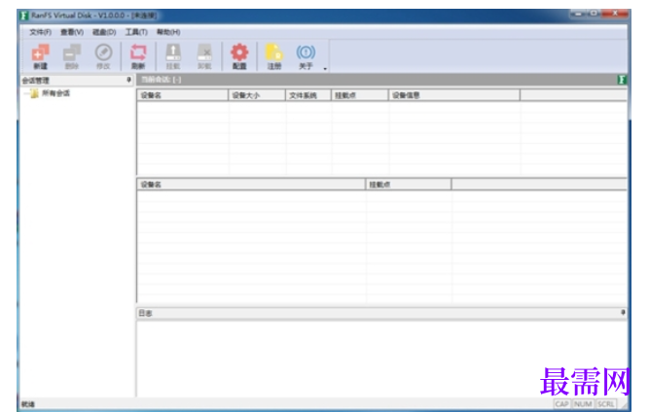This screenshot has height=412, width=649.
Task: Click the 会话管理 panel title
Action: pyautogui.click(x=36, y=81)
